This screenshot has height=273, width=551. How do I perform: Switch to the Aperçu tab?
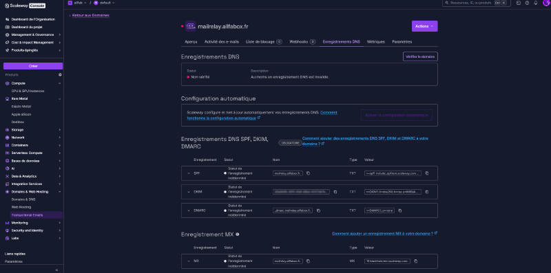[191, 42]
